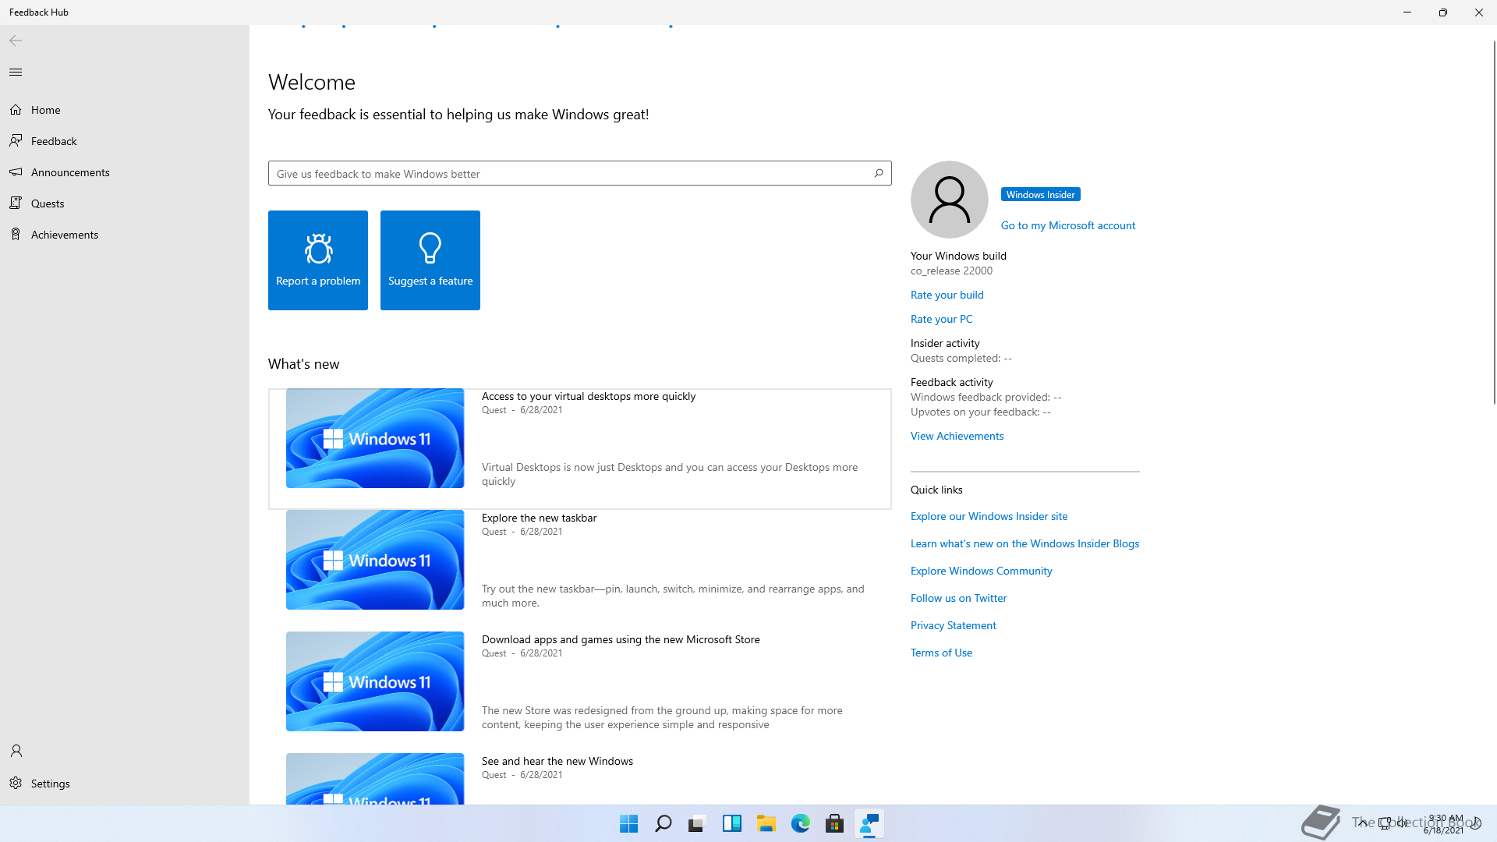The width and height of the screenshot is (1497, 842).
Task: Click the hamburger menu icon
Action: pyautogui.click(x=16, y=73)
